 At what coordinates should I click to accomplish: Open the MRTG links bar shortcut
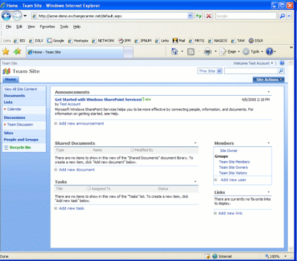tap(197, 41)
